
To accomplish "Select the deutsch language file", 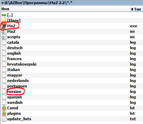I will point(15,48).
